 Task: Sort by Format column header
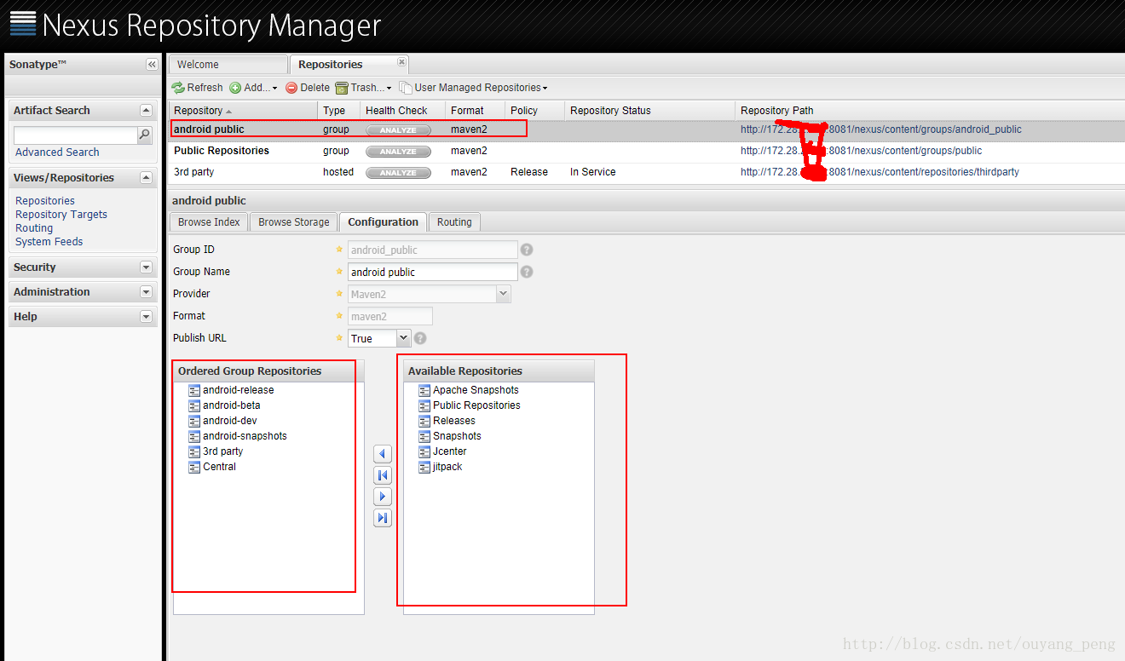475,111
